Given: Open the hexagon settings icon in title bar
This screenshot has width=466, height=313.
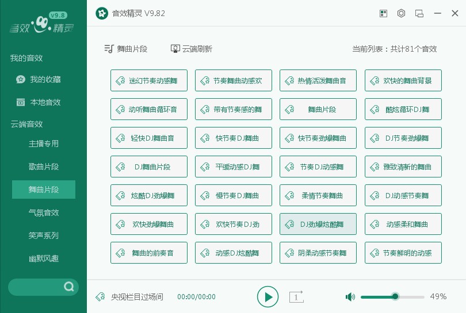Looking at the screenshot, I should (x=401, y=13).
